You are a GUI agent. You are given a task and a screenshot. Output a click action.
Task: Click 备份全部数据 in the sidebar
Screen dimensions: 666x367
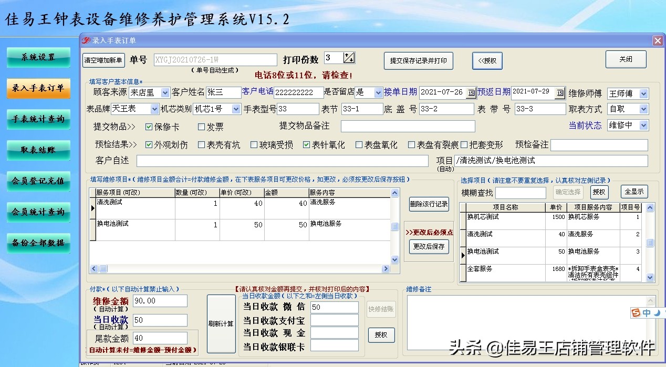tap(38, 243)
